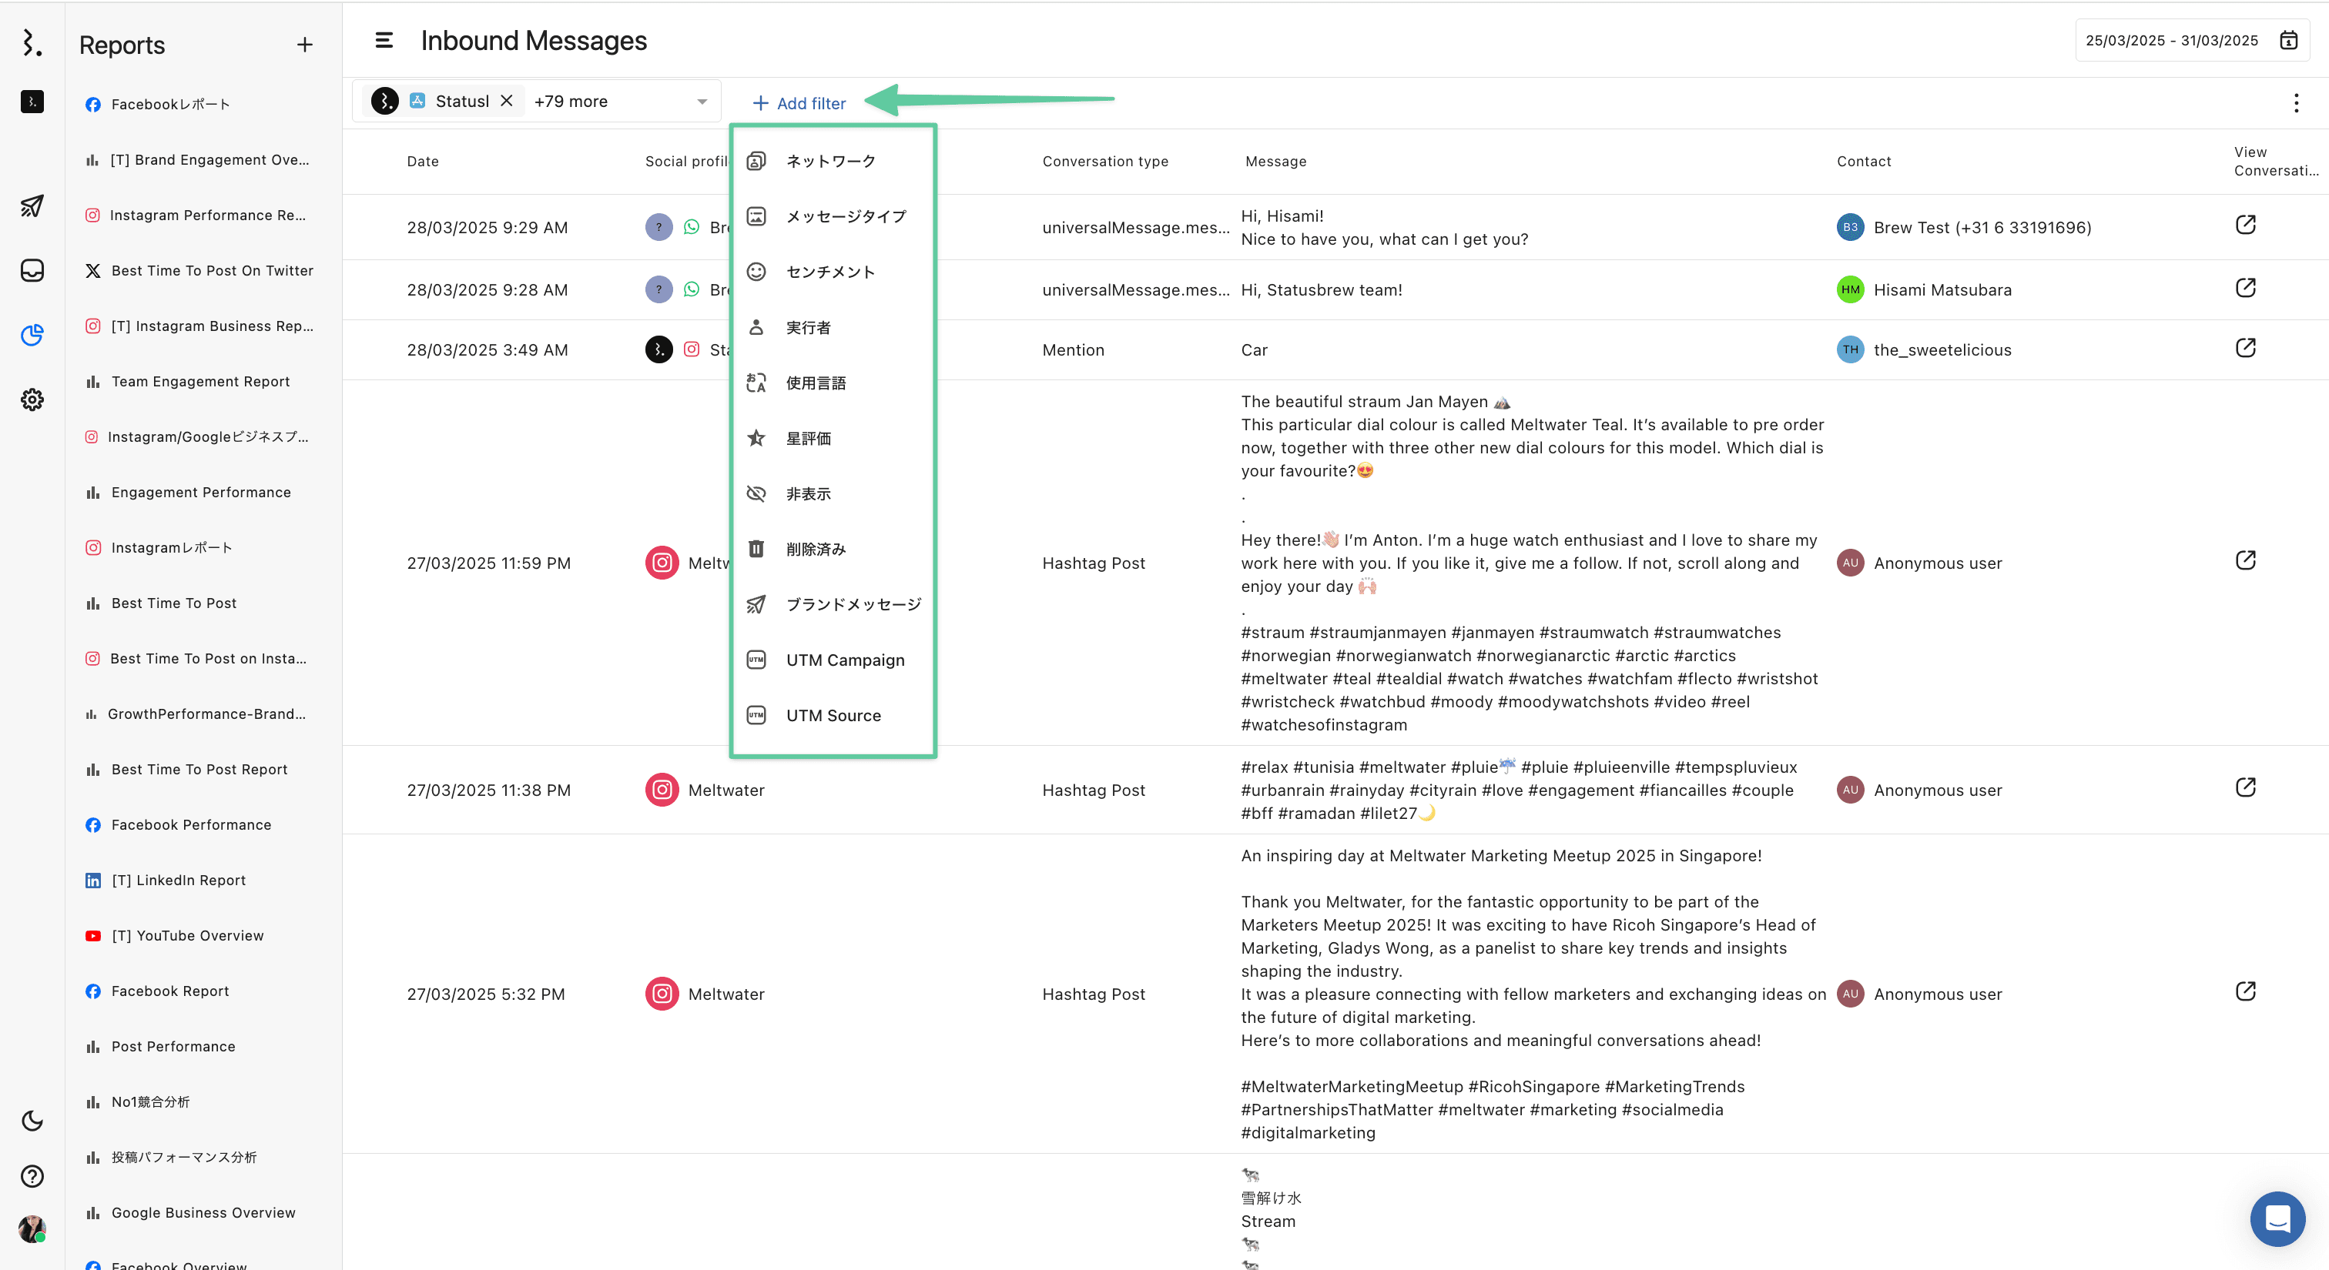The image size is (2329, 1270).
Task: Click the date range field
Action: (2171, 41)
